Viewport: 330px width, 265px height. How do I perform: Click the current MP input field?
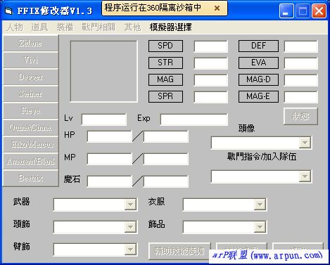tap(110, 159)
